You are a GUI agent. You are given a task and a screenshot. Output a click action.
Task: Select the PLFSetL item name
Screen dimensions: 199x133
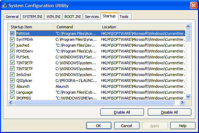coord(23,57)
